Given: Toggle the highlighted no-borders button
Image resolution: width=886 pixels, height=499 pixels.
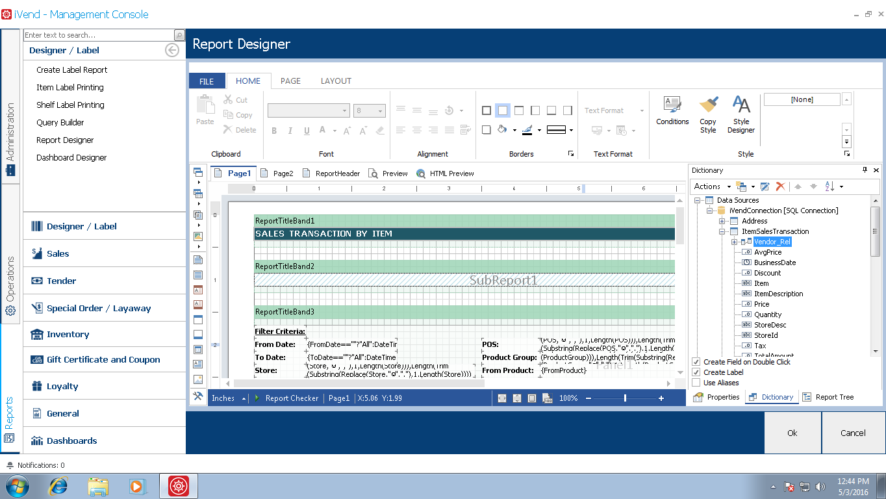Looking at the screenshot, I should tap(502, 110).
